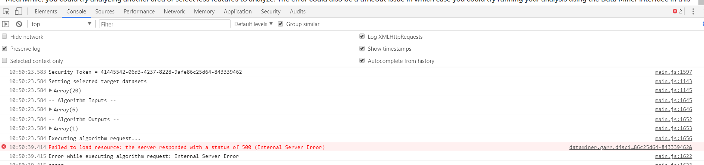Click the red error icon beside failed resource
This screenshot has height=165, width=704.
click(4, 147)
